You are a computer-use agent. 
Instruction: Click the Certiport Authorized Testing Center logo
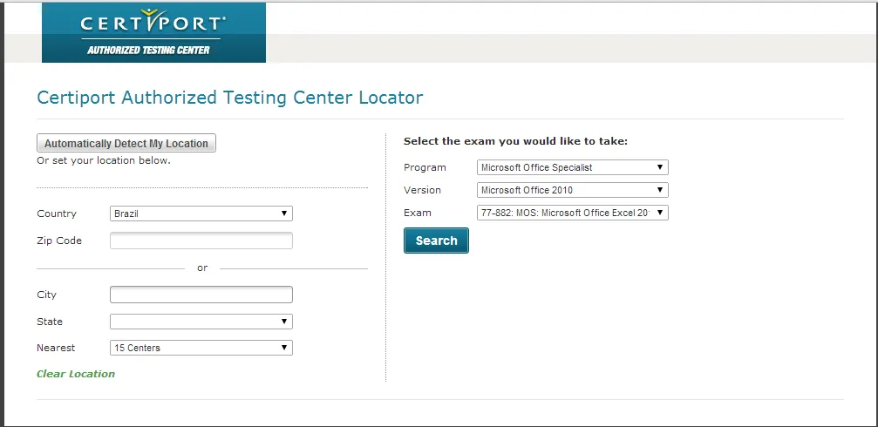153,32
